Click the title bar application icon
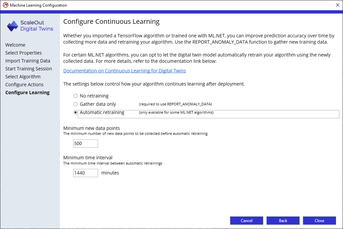Screen dimensions: 343x229 click(6, 5)
